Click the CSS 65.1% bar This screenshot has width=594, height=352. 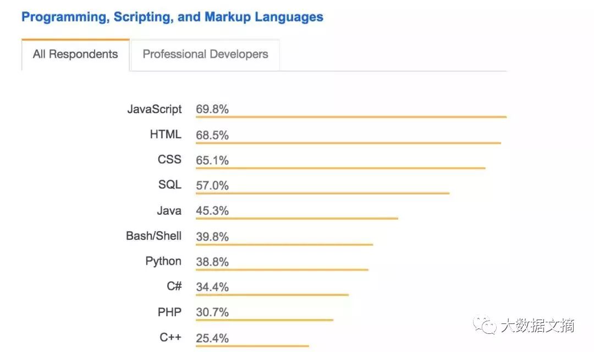(x=340, y=168)
